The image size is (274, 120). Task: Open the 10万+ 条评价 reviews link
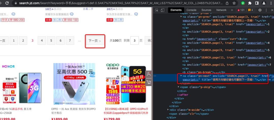click(53, 9)
